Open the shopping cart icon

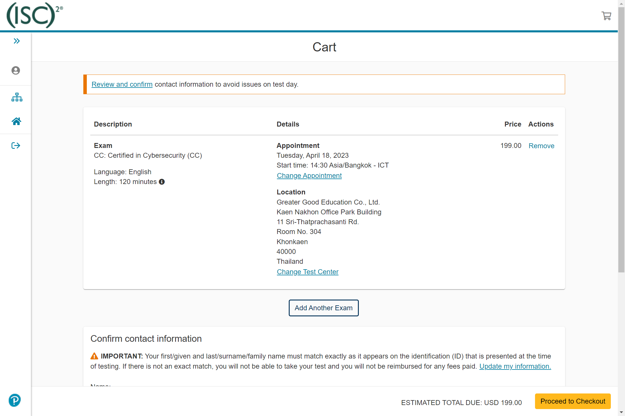click(x=606, y=16)
